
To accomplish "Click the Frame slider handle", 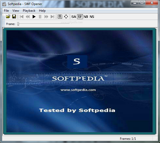I will point(18,24).
